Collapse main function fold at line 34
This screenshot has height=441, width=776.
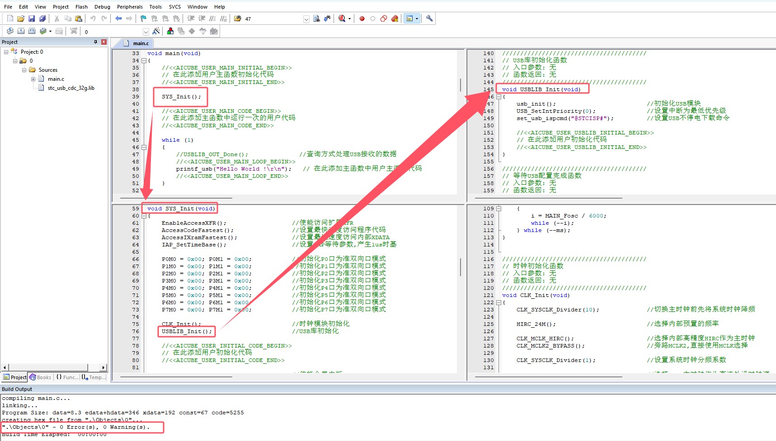pos(144,60)
